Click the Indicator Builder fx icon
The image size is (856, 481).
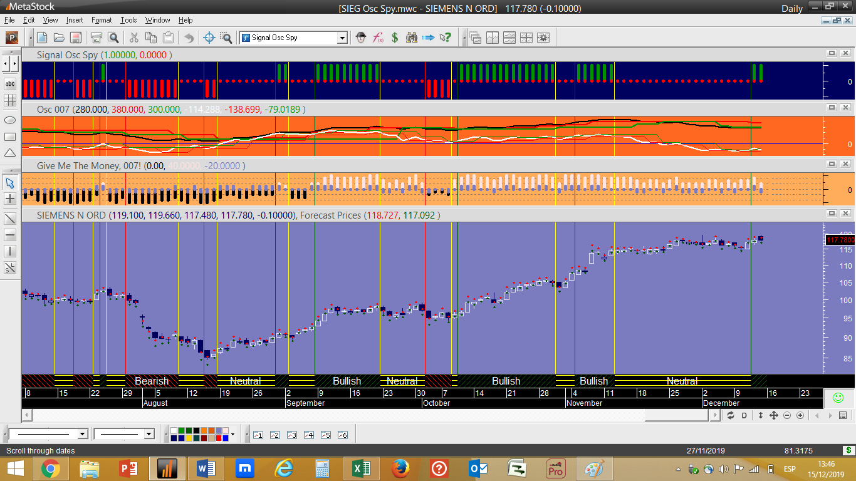tap(378, 38)
